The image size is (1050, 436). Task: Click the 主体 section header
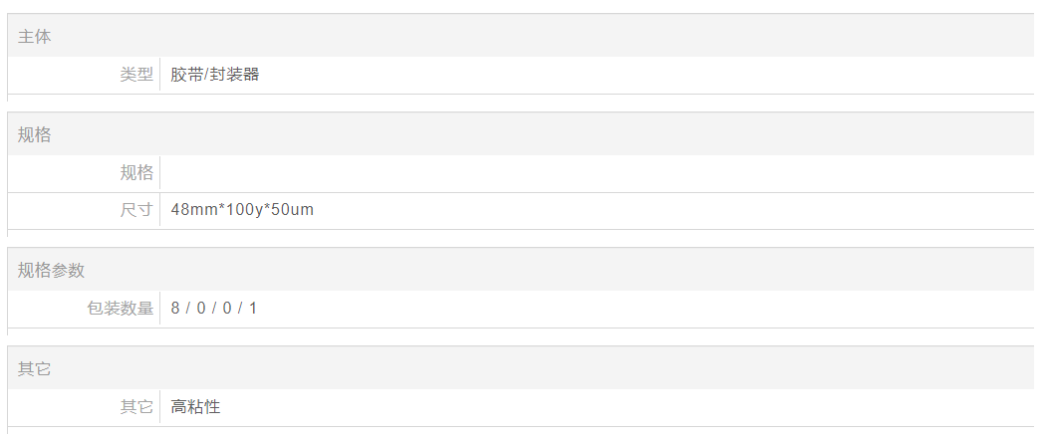(x=35, y=37)
